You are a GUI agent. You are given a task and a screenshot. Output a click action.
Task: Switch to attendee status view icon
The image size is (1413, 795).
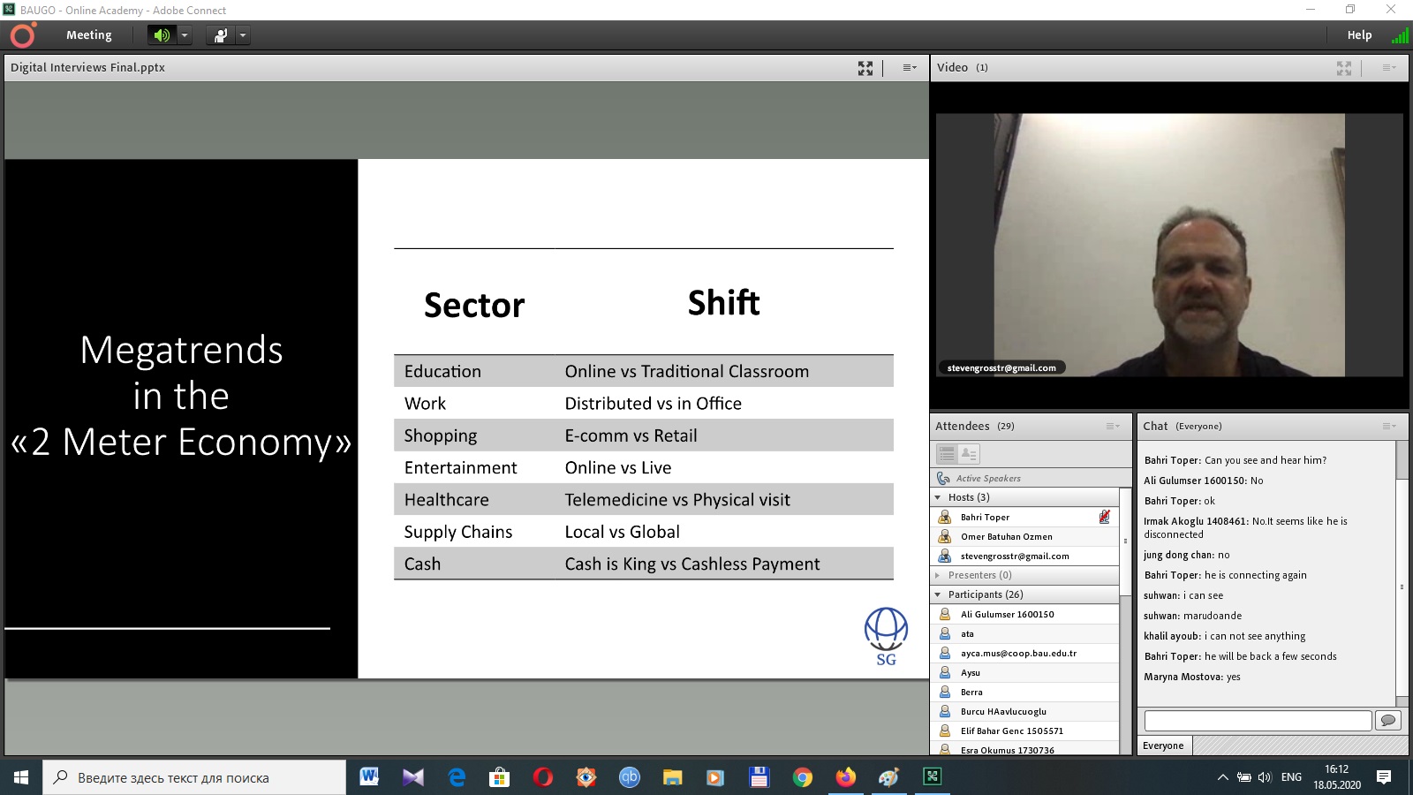click(x=969, y=454)
